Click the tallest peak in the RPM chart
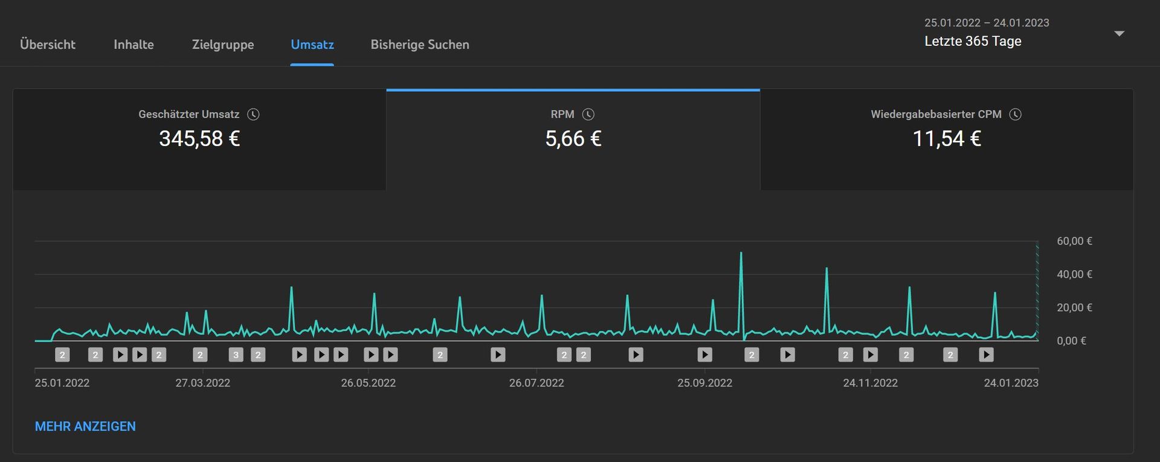 (741, 254)
